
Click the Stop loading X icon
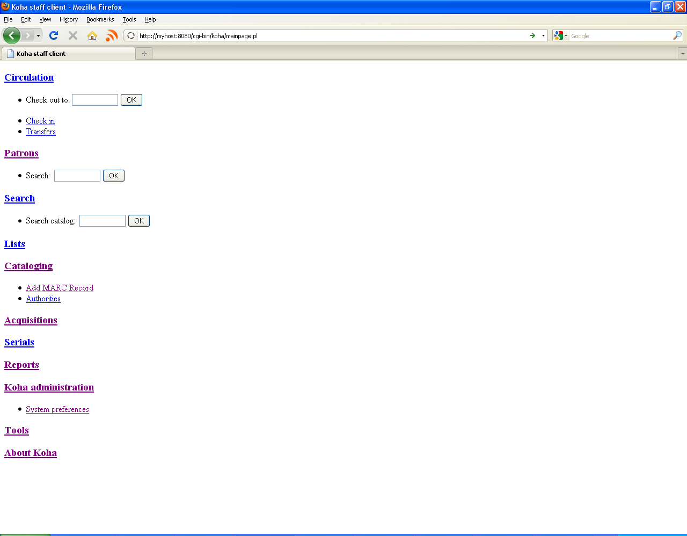pyautogui.click(x=73, y=35)
